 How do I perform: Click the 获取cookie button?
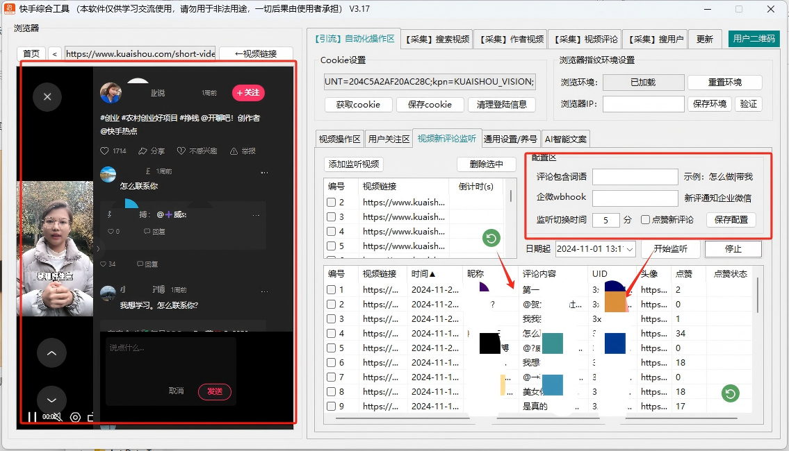[358, 105]
